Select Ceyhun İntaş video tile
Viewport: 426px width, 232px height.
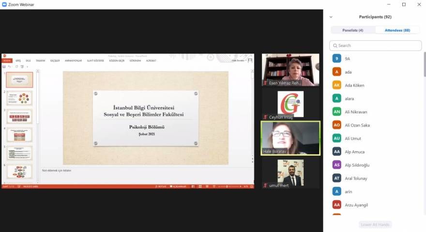click(x=290, y=104)
